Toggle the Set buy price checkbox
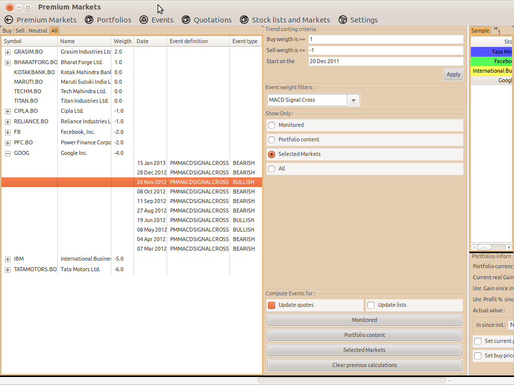This screenshot has width=514, height=385. tap(478, 355)
